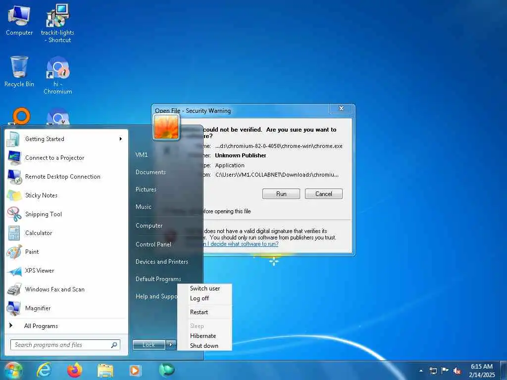507x380 pixels.
Task: Click the Windows Fax and Scan icon
Action: pos(14,289)
